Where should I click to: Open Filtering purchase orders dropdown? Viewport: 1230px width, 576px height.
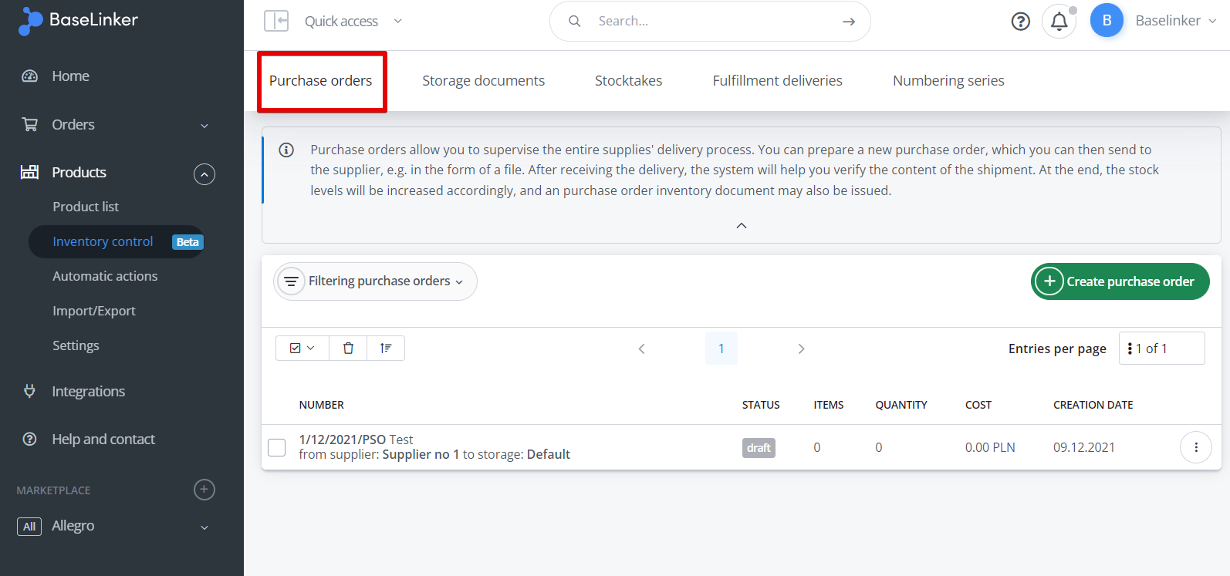pyautogui.click(x=375, y=281)
